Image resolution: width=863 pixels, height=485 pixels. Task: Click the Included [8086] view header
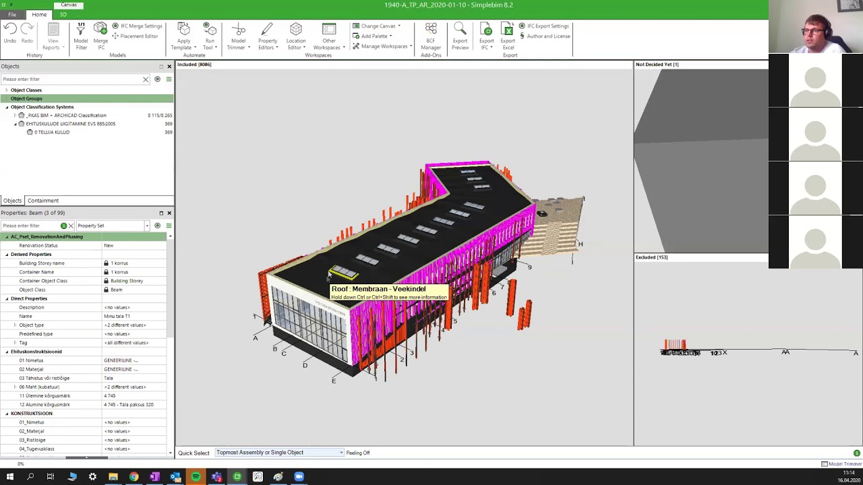(194, 65)
